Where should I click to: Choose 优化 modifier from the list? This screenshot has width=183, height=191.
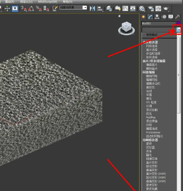[149, 113]
